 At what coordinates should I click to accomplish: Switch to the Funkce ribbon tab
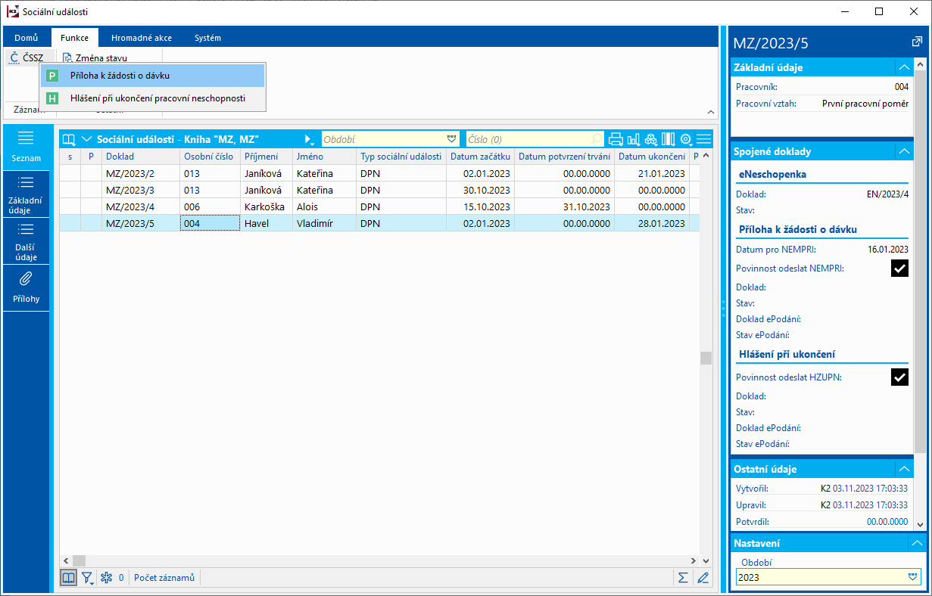click(74, 37)
